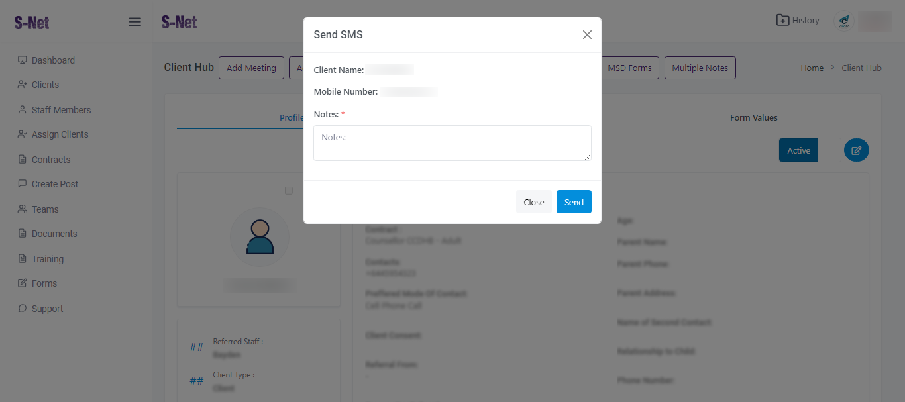This screenshot has width=905, height=402.
Task: Click the Add Meeting button
Action: (x=251, y=68)
